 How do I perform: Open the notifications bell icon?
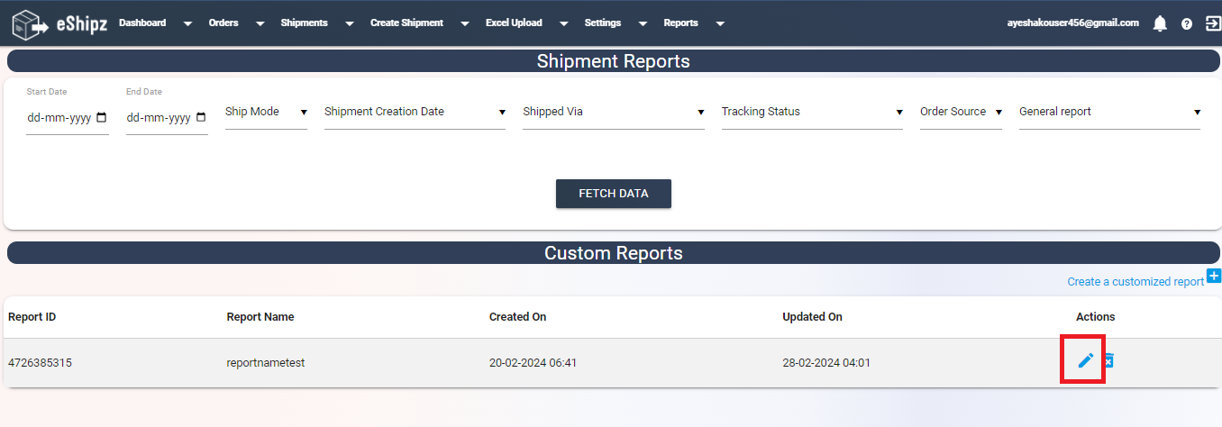point(1160,23)
